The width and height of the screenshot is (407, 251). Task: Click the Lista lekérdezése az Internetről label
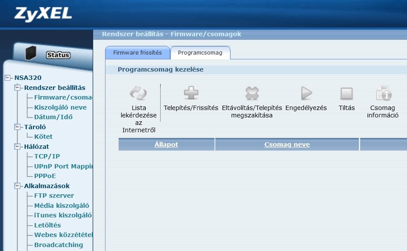click(x=139, y=119)
